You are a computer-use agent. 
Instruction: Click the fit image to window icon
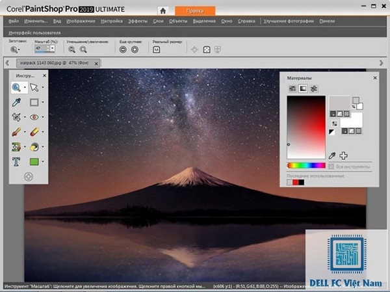tap(207, 49)
